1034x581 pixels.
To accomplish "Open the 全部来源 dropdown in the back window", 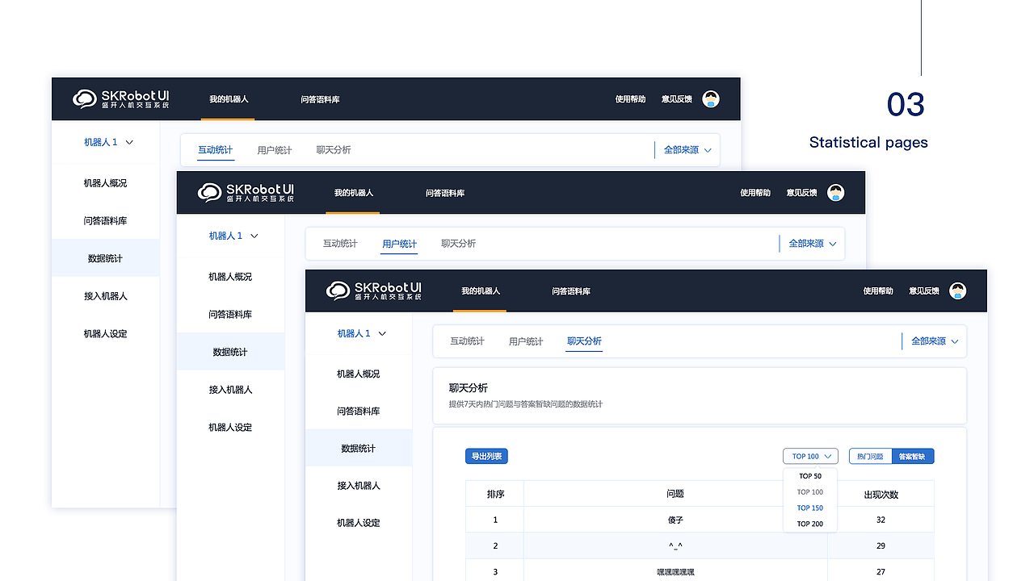I will pyautogui.click(x=687, y=149).
